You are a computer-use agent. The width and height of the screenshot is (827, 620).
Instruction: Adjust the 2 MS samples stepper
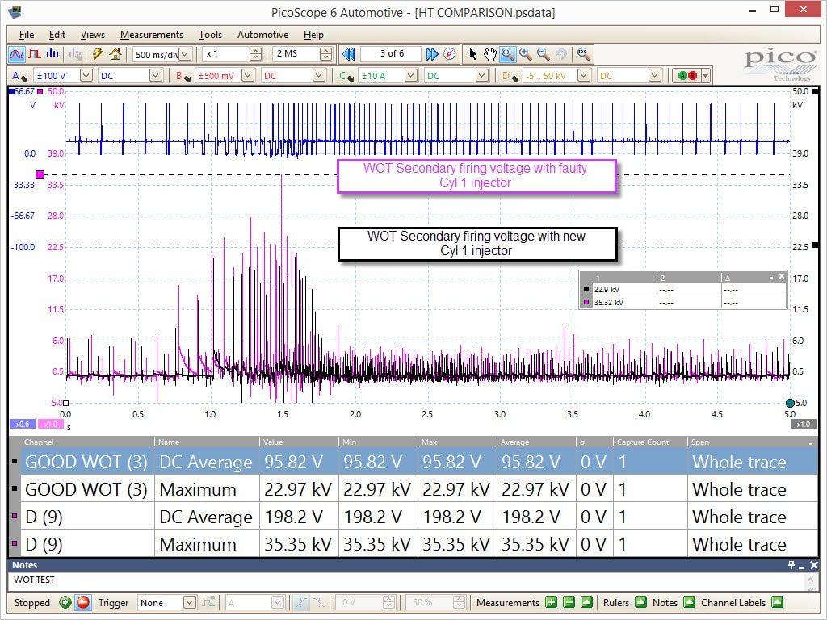click(x=326, y=54)
